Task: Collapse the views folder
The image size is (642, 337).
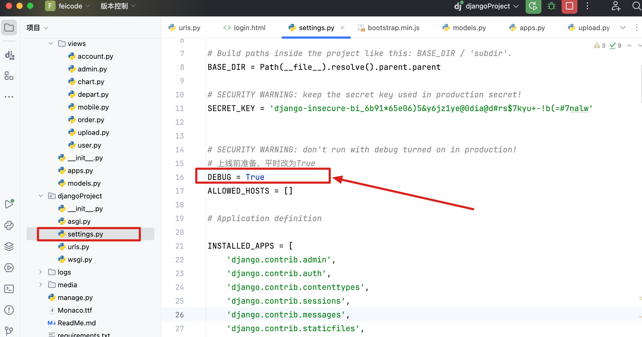Action: click(x=51, y=43)
